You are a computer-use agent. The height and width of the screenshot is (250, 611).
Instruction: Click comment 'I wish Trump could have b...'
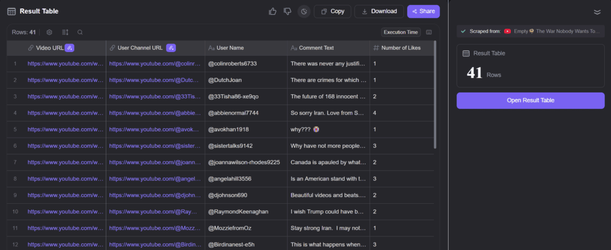click(329, 212)
